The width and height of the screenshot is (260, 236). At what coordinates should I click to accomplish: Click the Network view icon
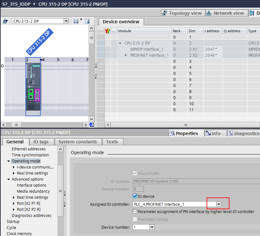tap(209, 13)
